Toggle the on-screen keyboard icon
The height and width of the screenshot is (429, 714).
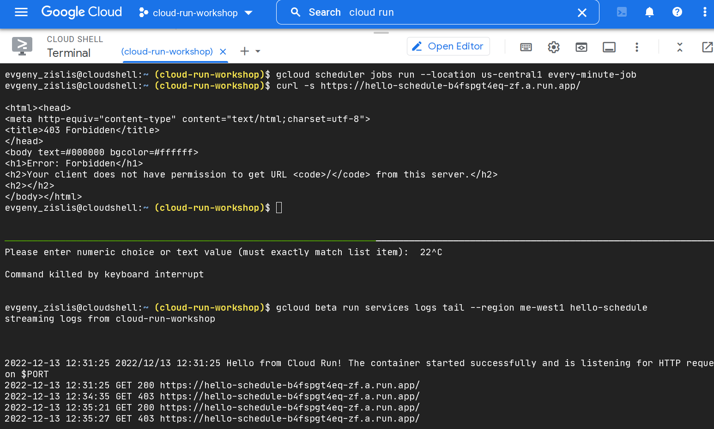(x=526, y=47)
